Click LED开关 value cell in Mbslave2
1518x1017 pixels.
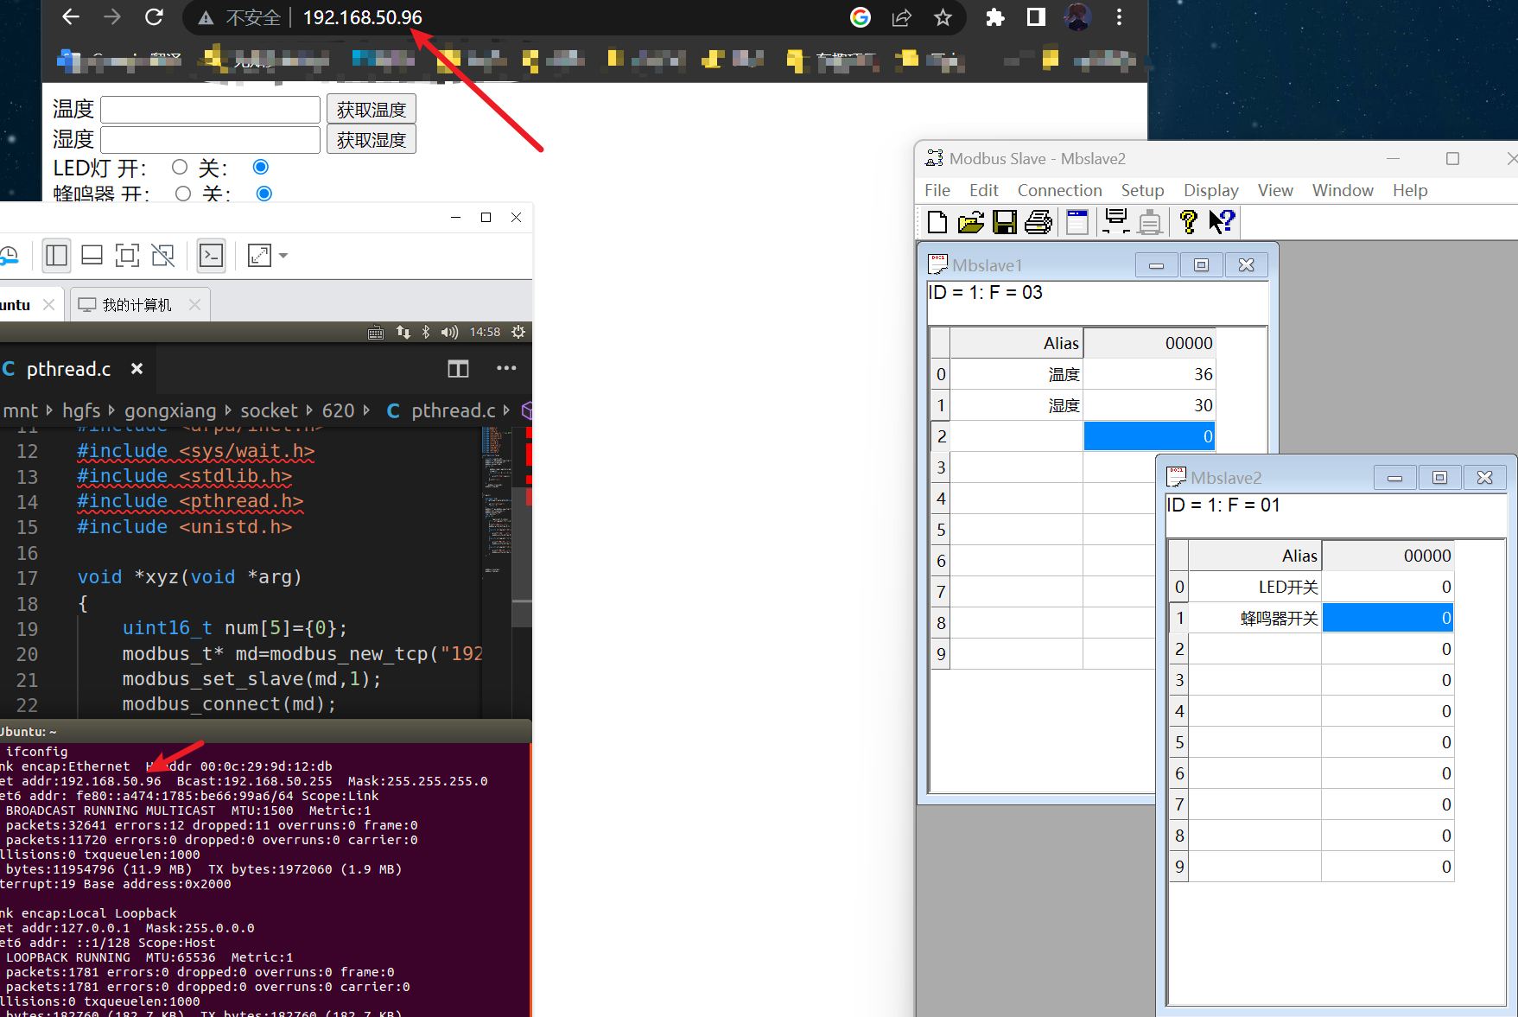coord(1388,587)
